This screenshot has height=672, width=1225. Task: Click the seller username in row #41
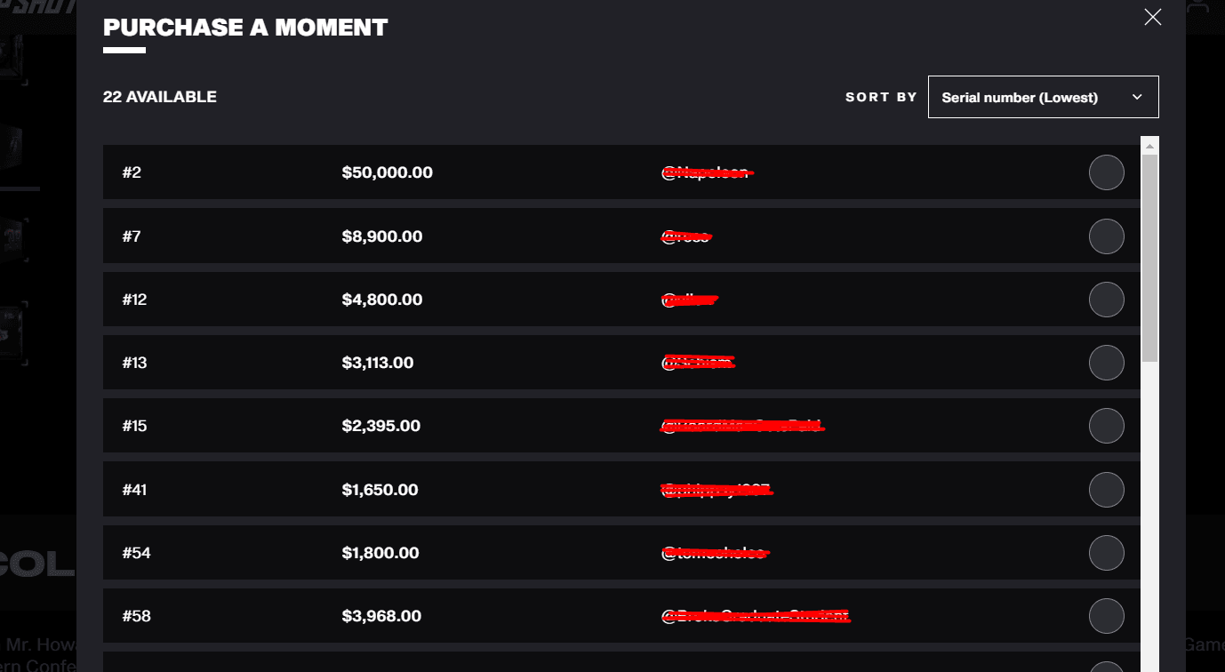(x=717, y=490)
